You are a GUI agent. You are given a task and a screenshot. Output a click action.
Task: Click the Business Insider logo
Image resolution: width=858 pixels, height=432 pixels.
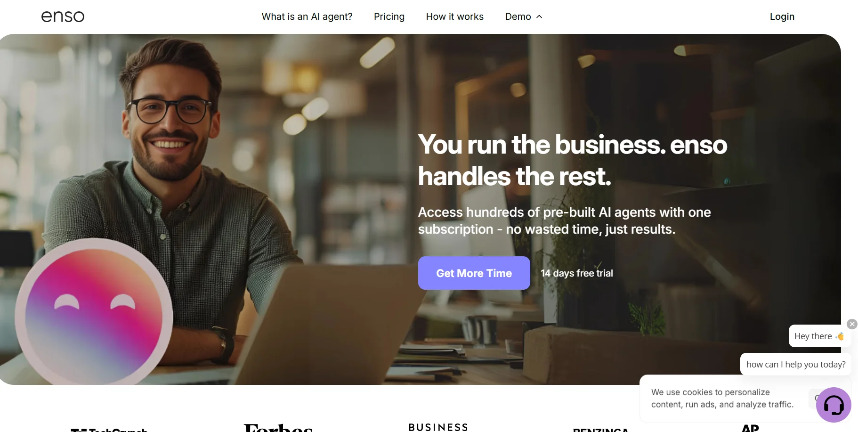click(x=438, y=427)
